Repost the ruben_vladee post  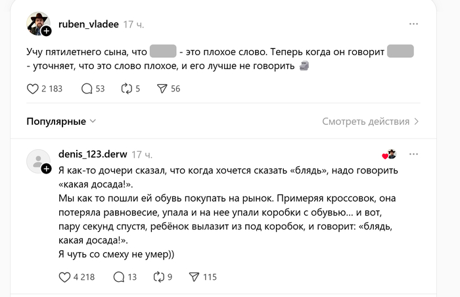127,89
